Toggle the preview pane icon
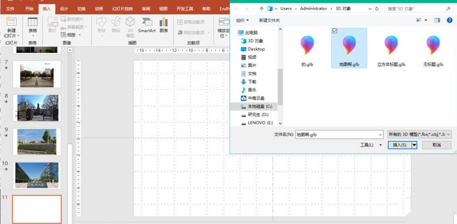The height and width of the screenshot is (224, 457). click(437, 20)
